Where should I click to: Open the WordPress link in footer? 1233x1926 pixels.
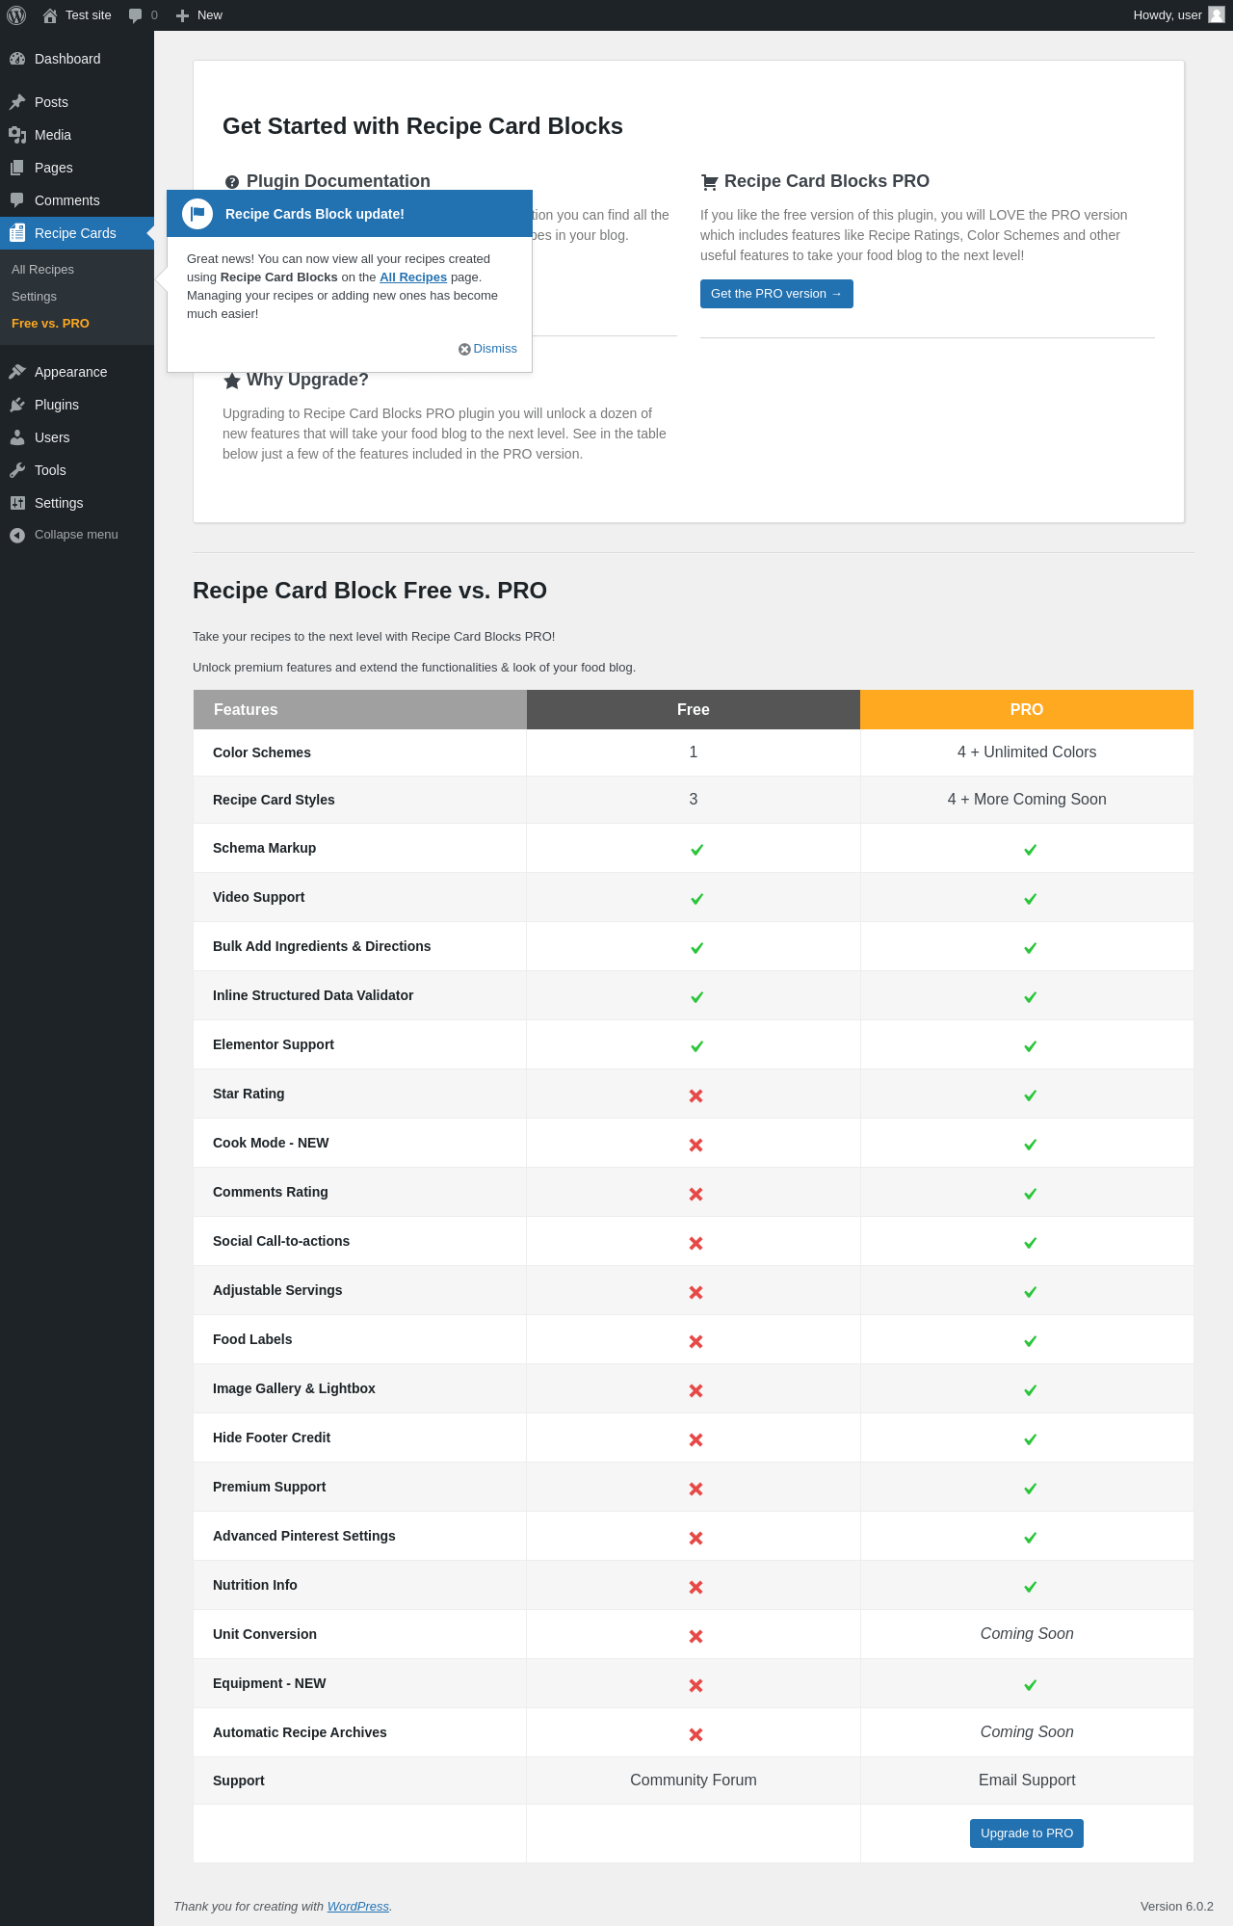click(357, 1907)
